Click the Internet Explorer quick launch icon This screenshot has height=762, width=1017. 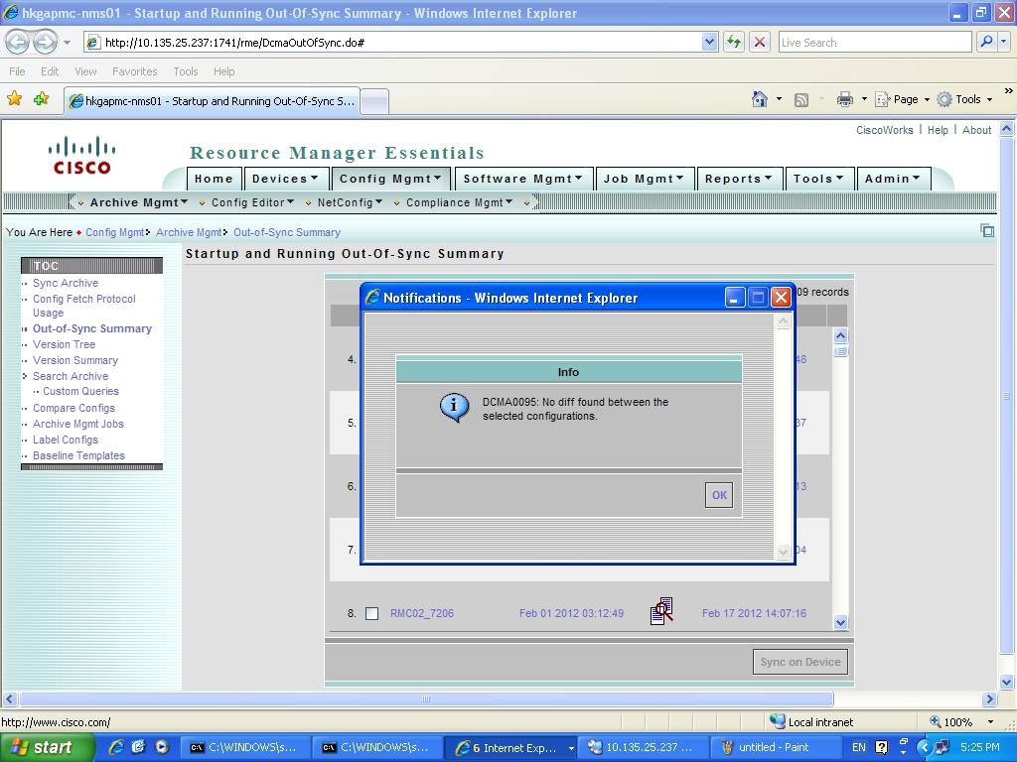[x=115, y=747]
